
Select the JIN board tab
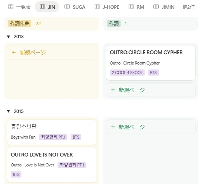47,7
